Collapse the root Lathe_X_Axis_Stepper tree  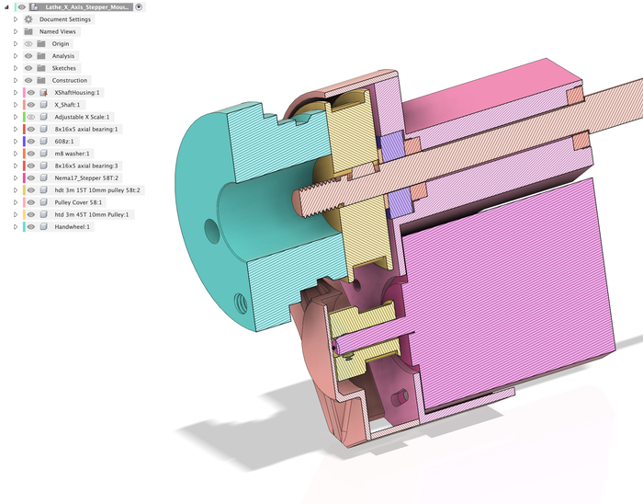coord(6,7)
